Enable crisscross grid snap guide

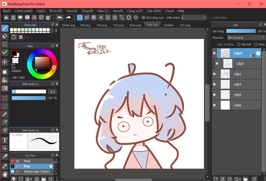(x=94, y=17)
